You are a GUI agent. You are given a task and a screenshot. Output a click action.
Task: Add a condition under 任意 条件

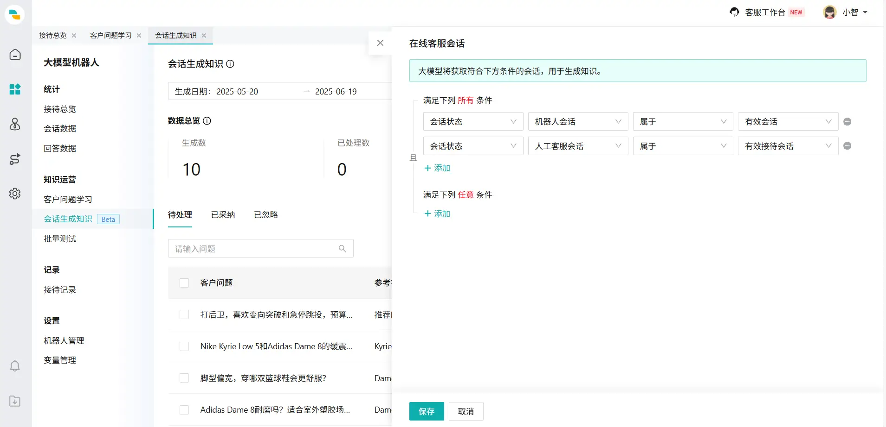[x=437, y=214]
